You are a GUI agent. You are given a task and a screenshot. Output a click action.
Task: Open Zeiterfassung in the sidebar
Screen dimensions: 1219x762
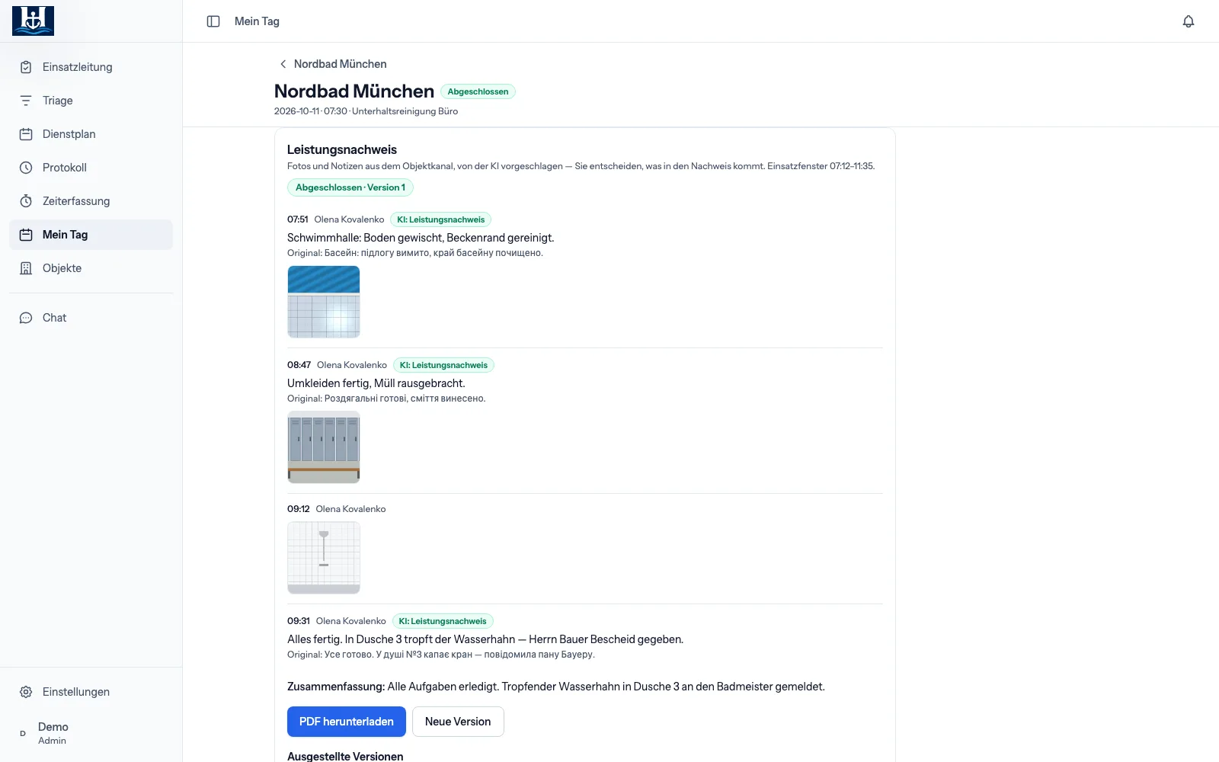(x=91, y=201)
